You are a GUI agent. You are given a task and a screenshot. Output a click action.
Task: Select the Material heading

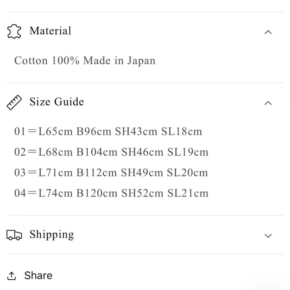click(x=51, y=31)
